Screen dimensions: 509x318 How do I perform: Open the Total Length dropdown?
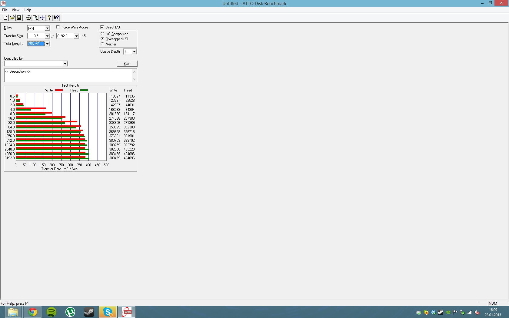coord(47,44)
